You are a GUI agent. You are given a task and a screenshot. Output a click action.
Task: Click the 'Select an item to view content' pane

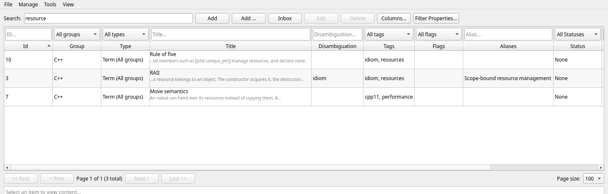pos(304,191)
